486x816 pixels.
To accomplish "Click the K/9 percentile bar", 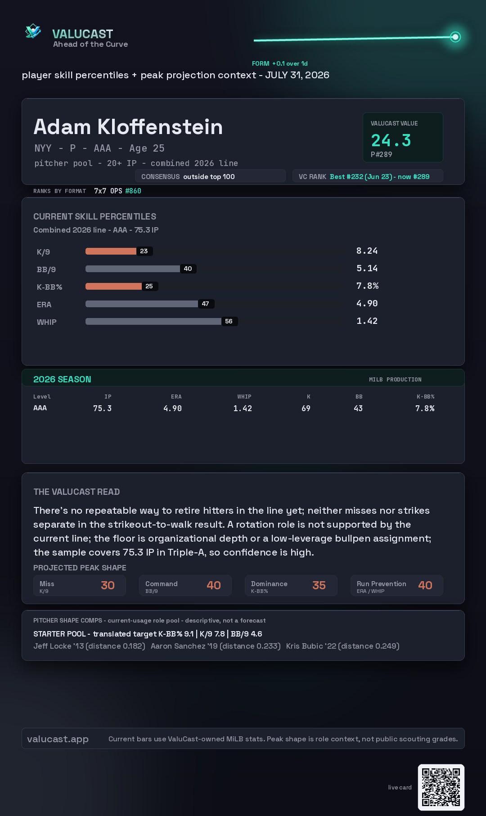I will [214, 251].
